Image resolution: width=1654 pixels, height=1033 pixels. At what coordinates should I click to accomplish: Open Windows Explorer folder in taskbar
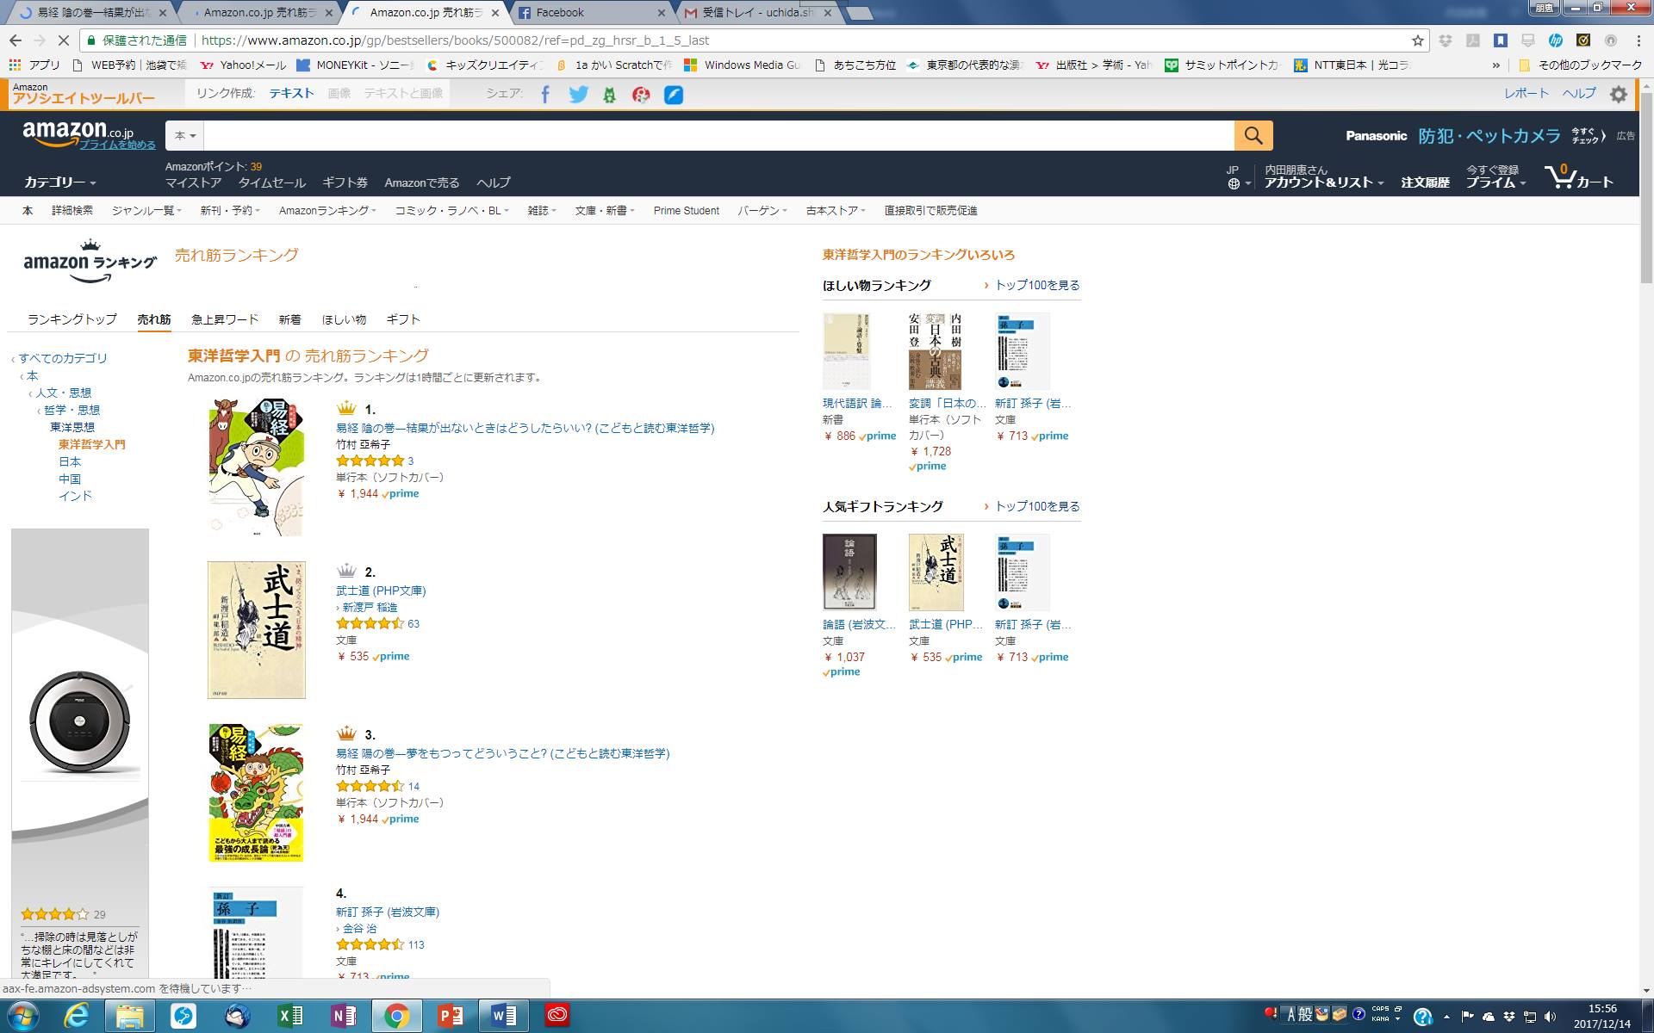(130, 1017)
